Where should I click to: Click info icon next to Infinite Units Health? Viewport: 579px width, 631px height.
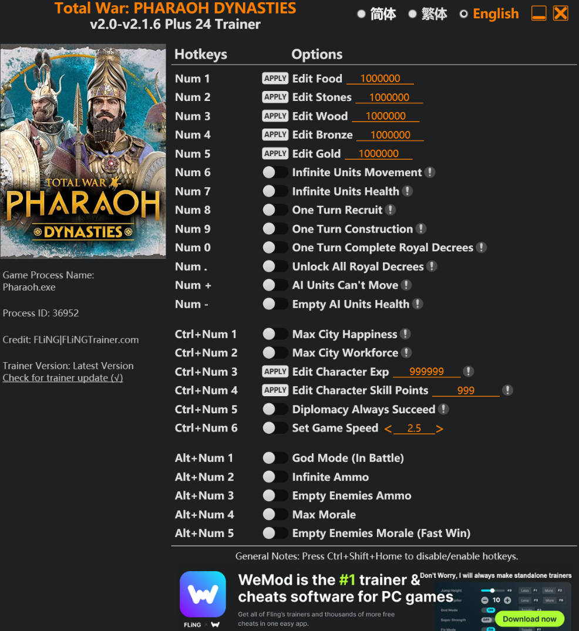pos(407,191)
